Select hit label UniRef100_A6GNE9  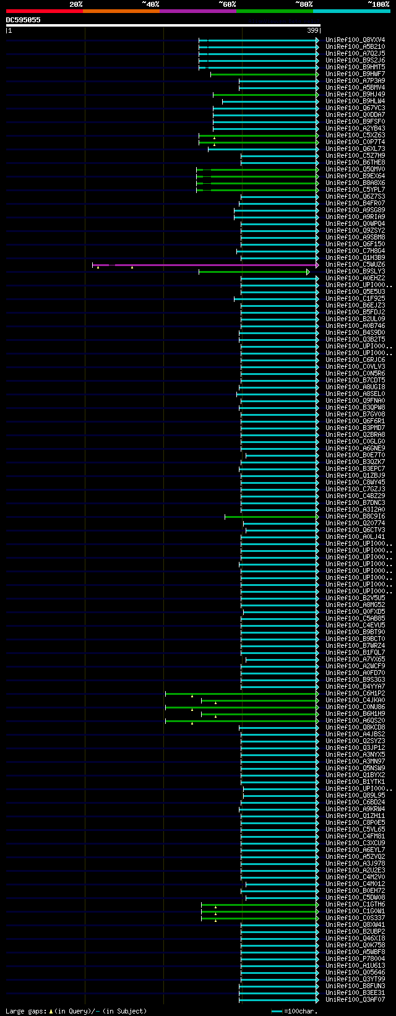pos(355,448)
